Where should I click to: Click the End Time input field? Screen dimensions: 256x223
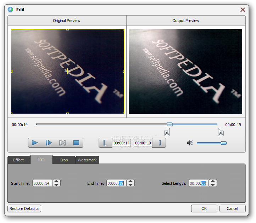[x=117, y=183]
